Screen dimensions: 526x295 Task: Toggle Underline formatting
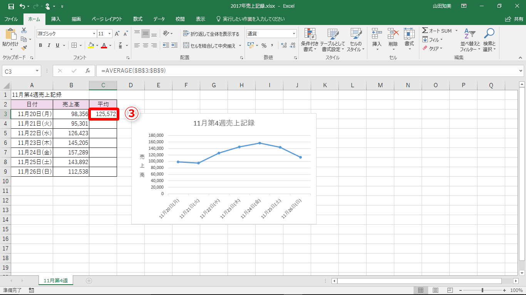coord(57,45)
